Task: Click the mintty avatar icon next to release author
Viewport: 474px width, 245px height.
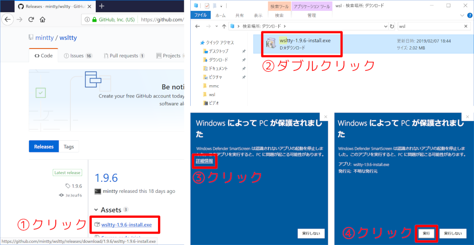Action: pyautogui.click(x=98, y=191)
